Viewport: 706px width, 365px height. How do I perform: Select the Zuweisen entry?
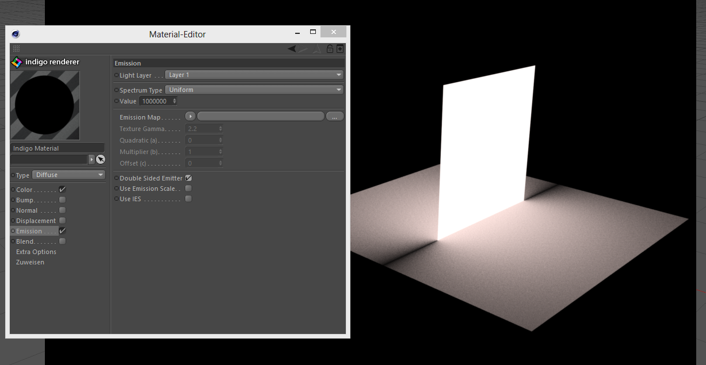pyautogui.click(x=30, y=262)
